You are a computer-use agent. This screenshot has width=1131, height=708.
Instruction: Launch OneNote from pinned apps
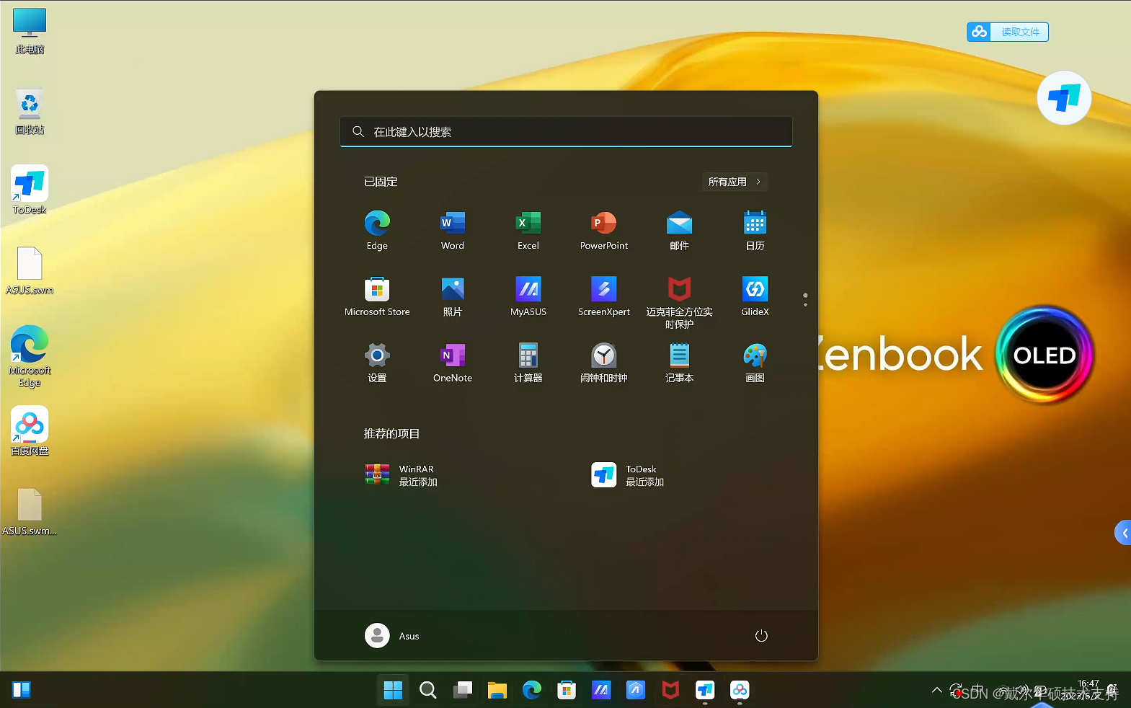tap(453, 363)
